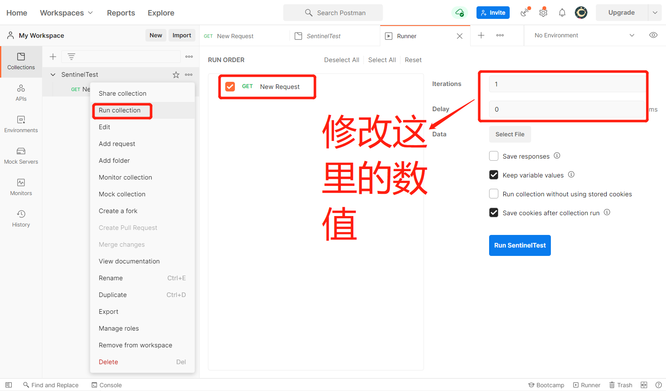
Task: Uncheck the New Request run order checkbox
Action: point(230,86)
